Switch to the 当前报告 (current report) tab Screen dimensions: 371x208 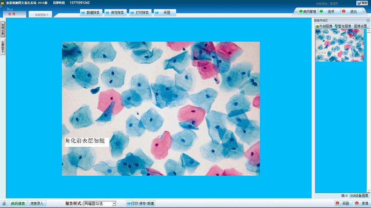[41, 15]
